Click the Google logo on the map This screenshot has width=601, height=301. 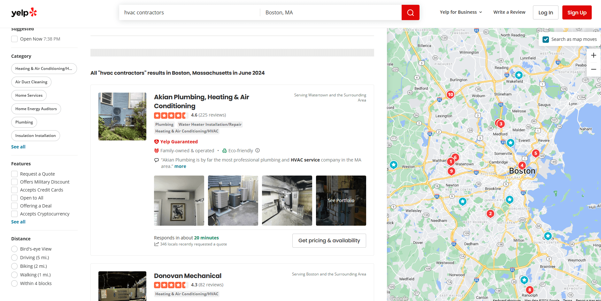(x=398, y=297)
